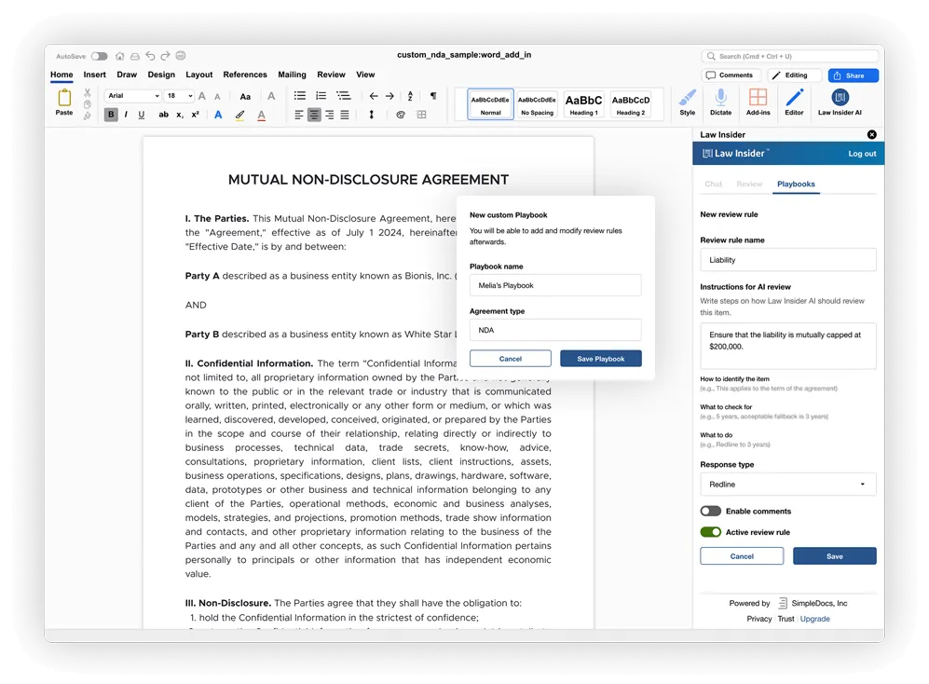Turn on Enable comments switch
Screen dimensions: 929x684
[710, 511]
